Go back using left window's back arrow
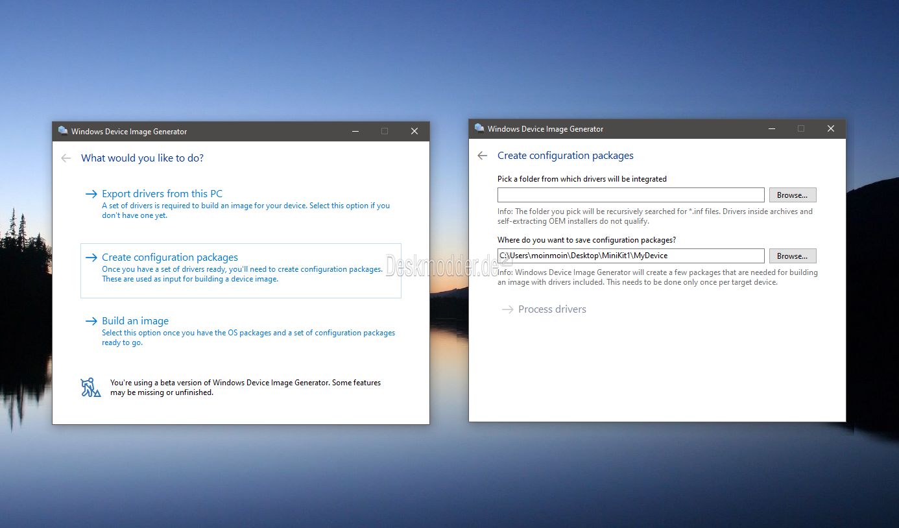 pos(66,158)
